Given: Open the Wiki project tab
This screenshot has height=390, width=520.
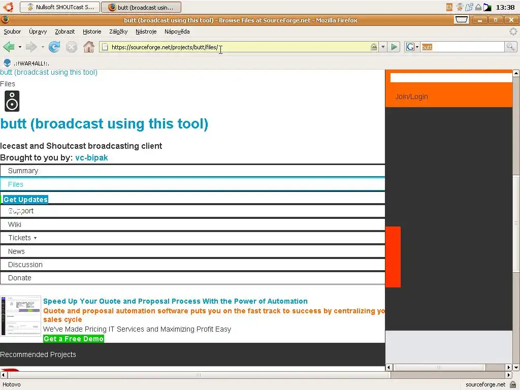Looking at the screenshot, I should (192, 224).
